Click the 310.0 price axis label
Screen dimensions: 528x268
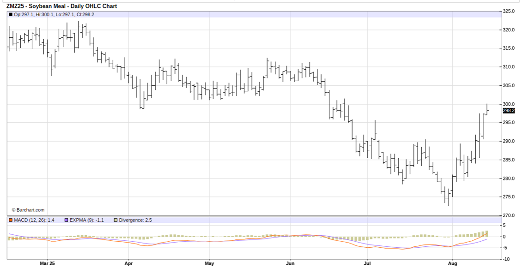[509, 67]
